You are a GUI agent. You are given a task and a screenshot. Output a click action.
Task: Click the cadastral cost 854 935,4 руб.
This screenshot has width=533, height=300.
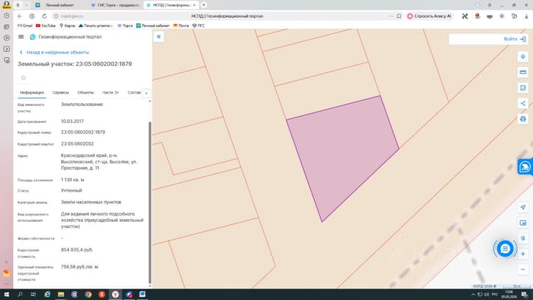point(77,250)
